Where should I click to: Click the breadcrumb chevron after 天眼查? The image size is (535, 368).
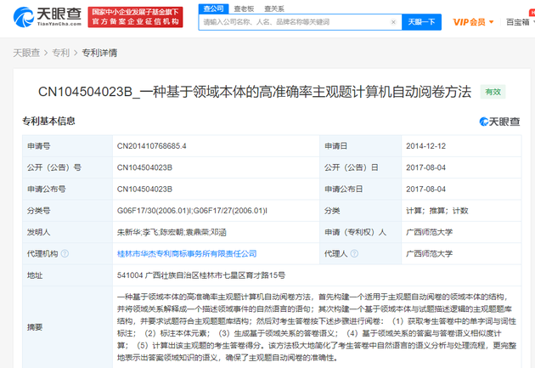point(46,54)
